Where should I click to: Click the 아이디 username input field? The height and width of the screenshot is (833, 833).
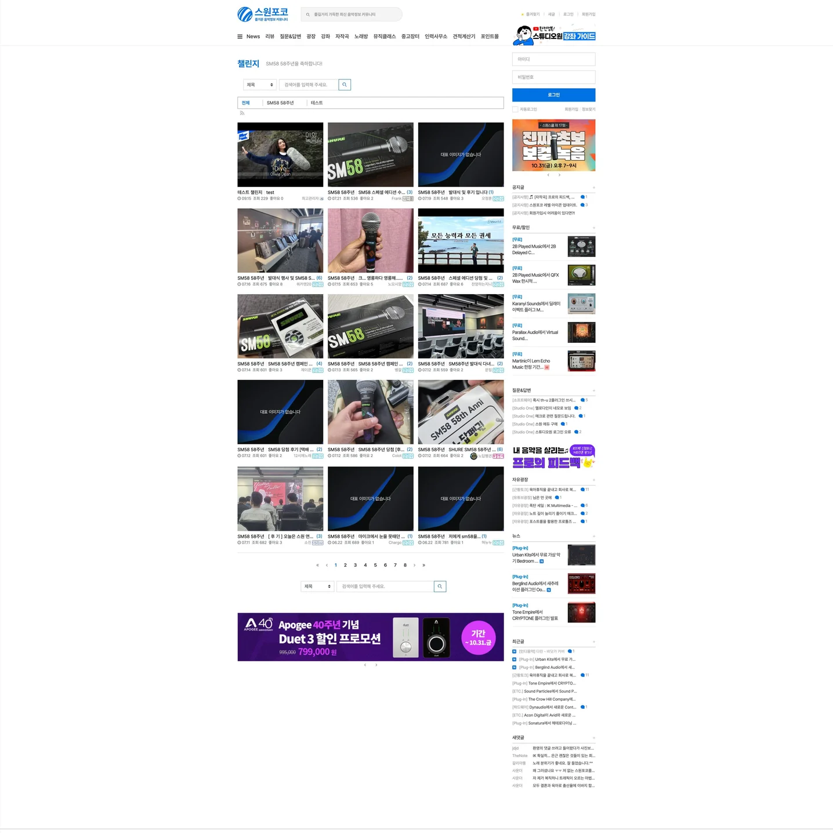coord(553,59)
